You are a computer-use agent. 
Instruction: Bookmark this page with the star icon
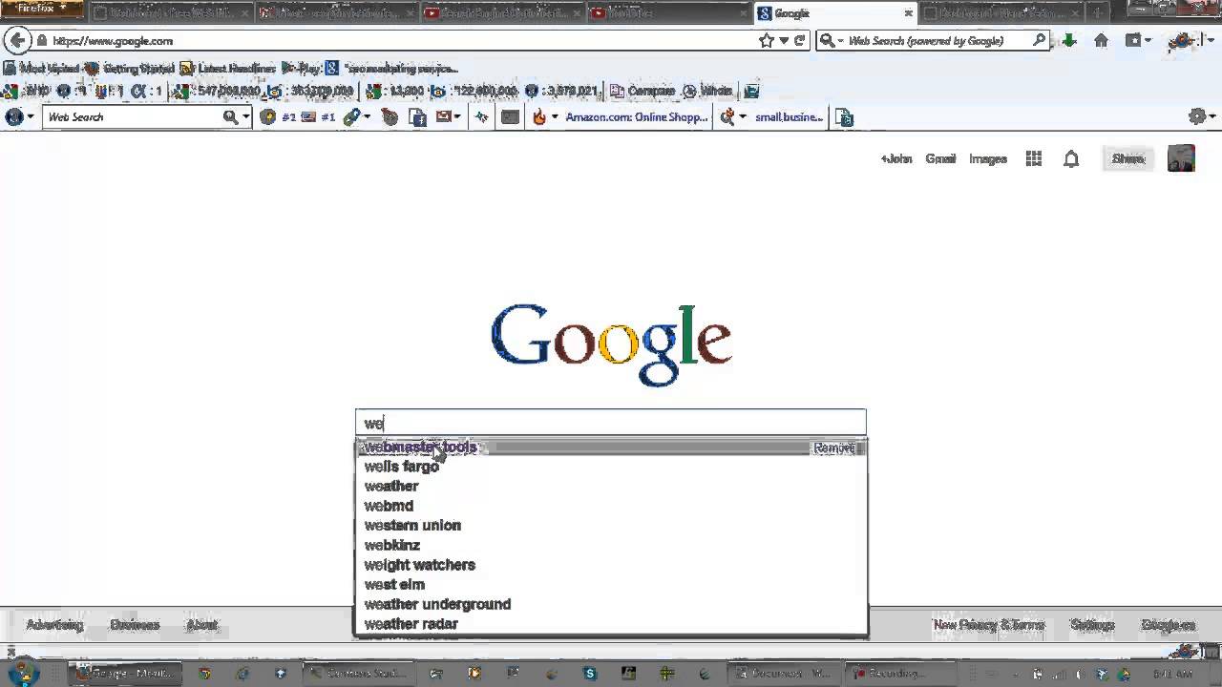click(x=767, y=41)
